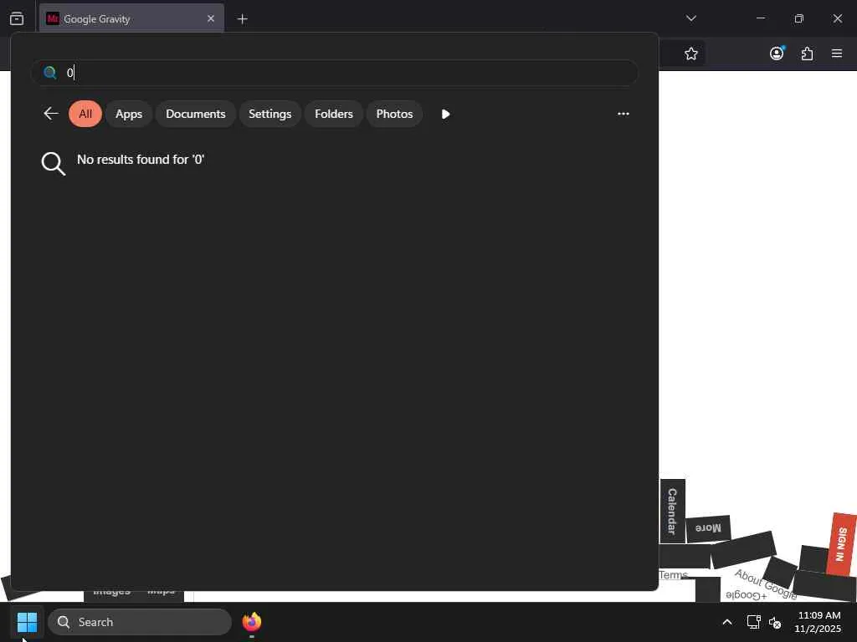Show more filters with play arrow
The image size is (857, 642).
click(x=445, y=114)
